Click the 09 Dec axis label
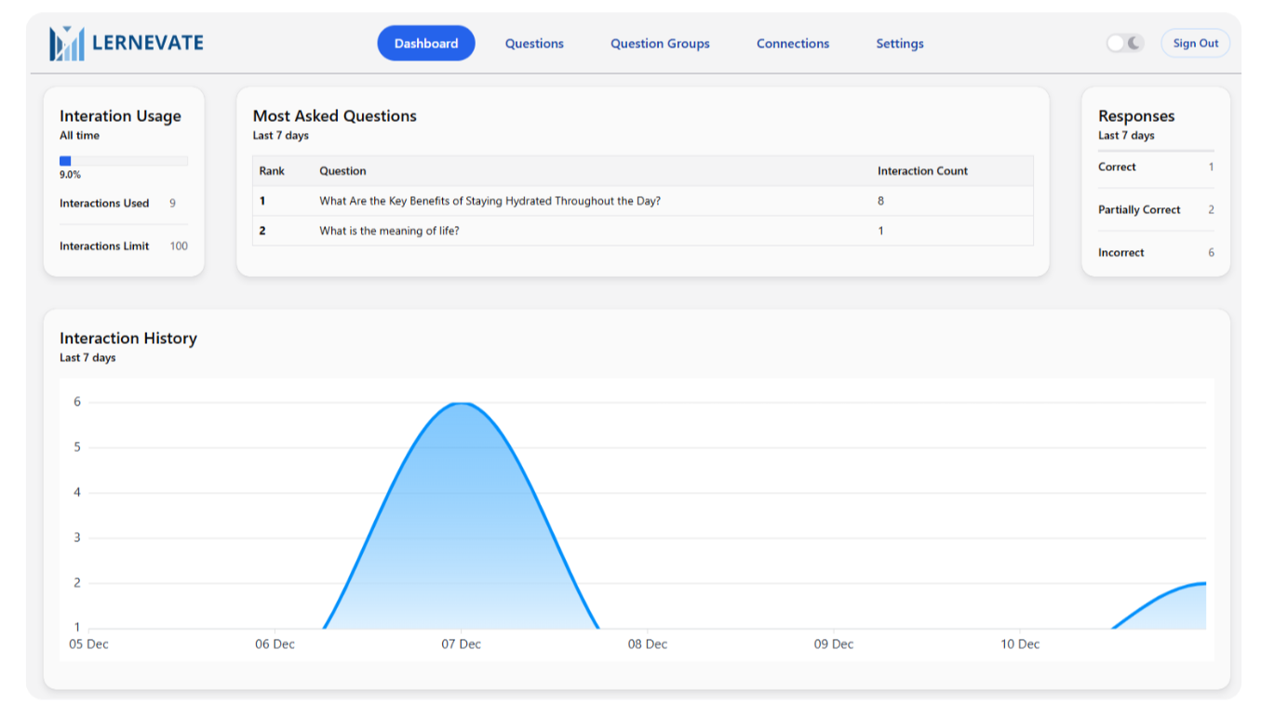 click(x=834, y=644)
